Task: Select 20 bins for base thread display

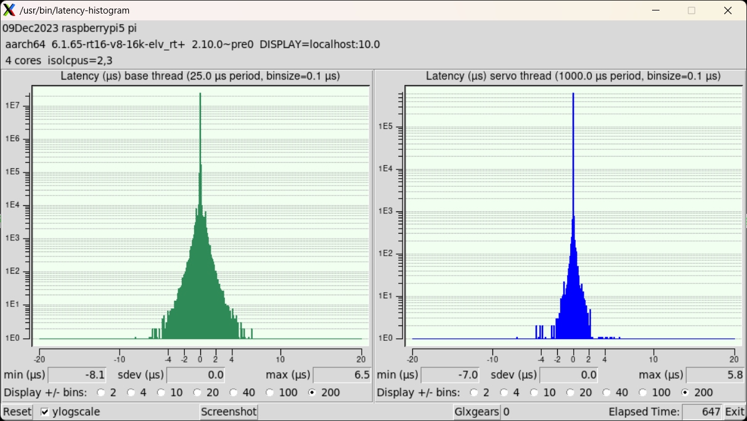Action: [x=198, y=392]
